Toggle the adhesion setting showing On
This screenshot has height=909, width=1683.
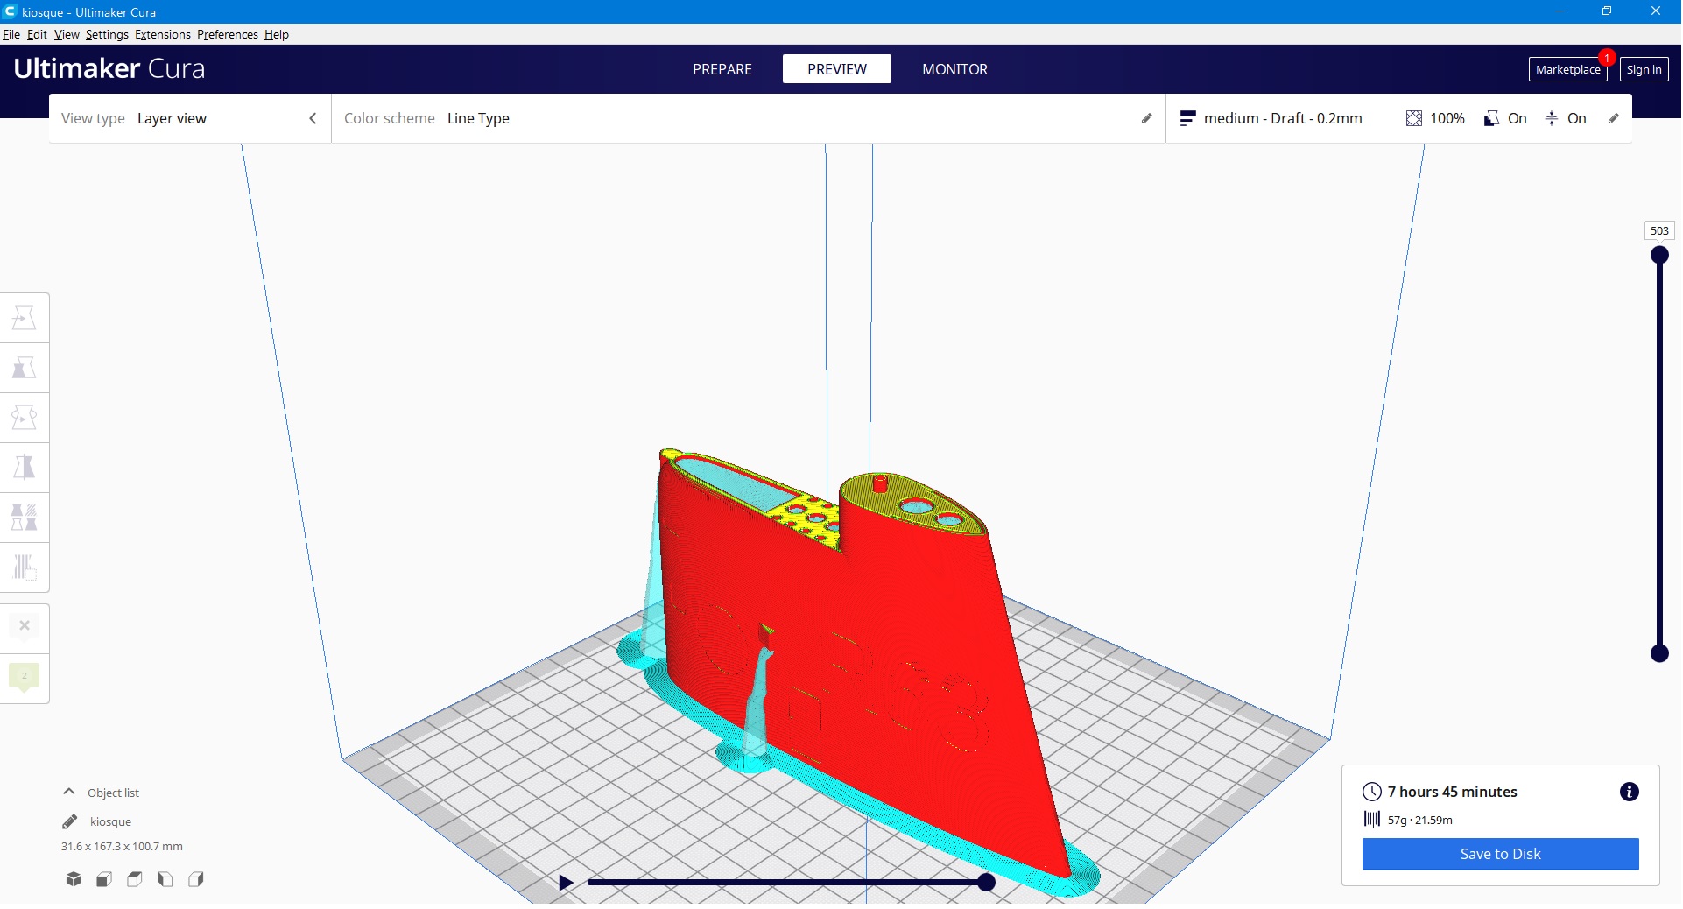pyautogui.click(x=1566, y=119)
